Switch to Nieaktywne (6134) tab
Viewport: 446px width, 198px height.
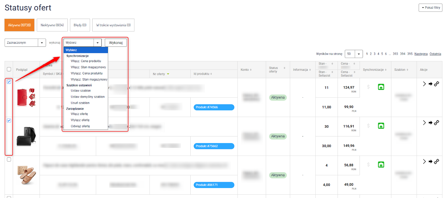click(52, 25)
